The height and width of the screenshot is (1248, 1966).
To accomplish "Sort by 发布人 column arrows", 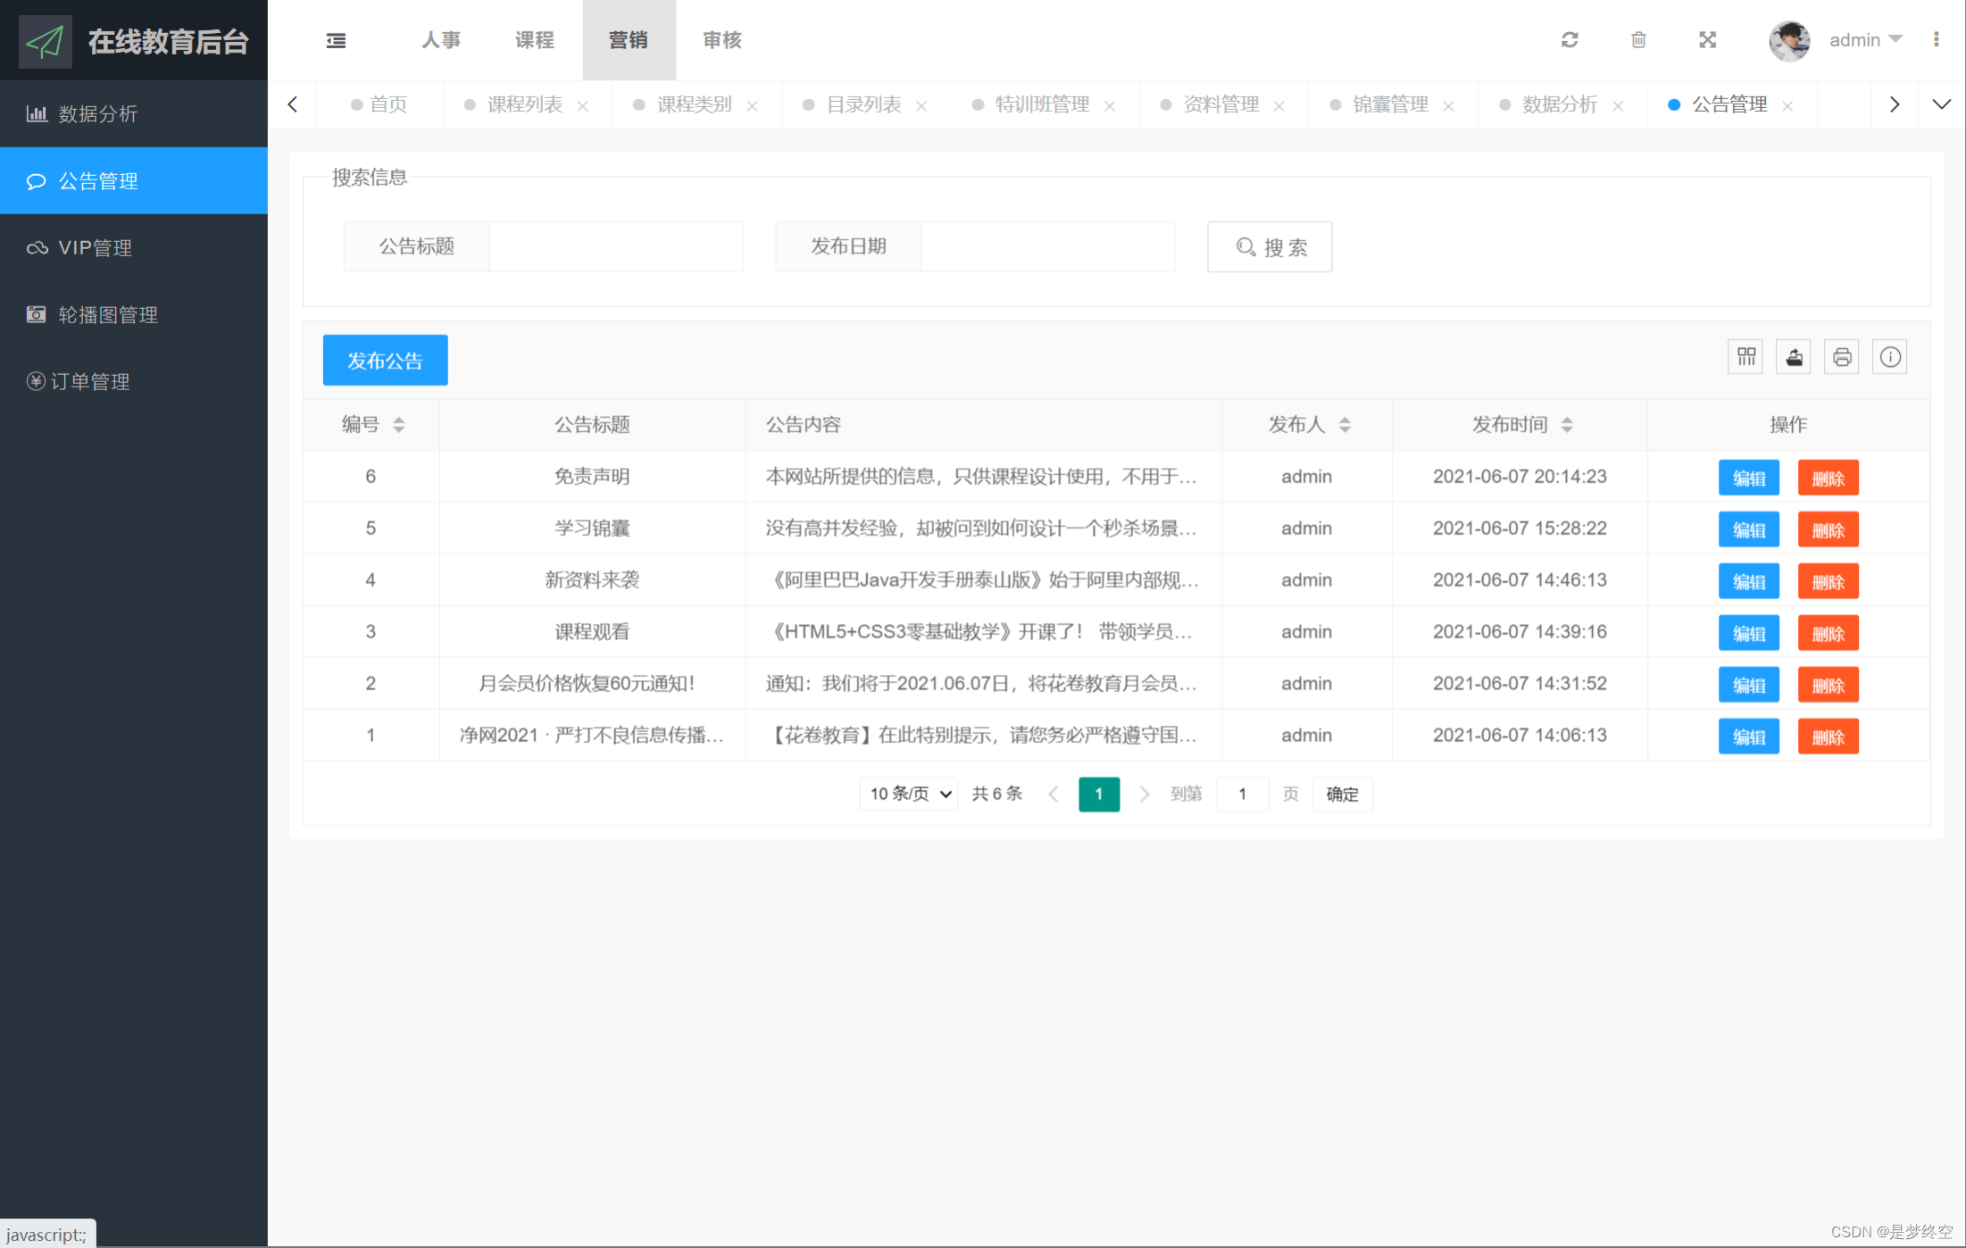I will [1345, 425].
